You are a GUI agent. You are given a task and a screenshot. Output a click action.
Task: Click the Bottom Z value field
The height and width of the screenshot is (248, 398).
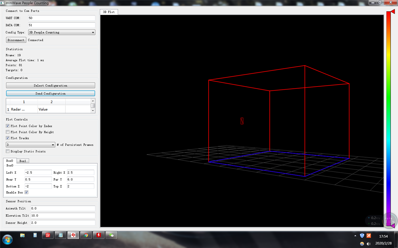tap(38, 186)
